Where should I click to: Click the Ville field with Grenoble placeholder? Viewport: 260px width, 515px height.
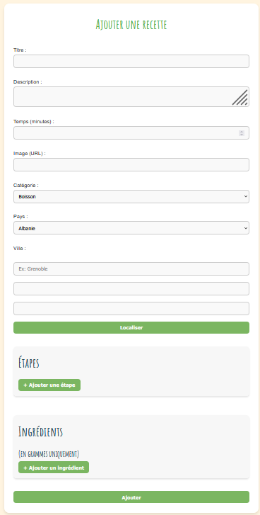[131, 268]
